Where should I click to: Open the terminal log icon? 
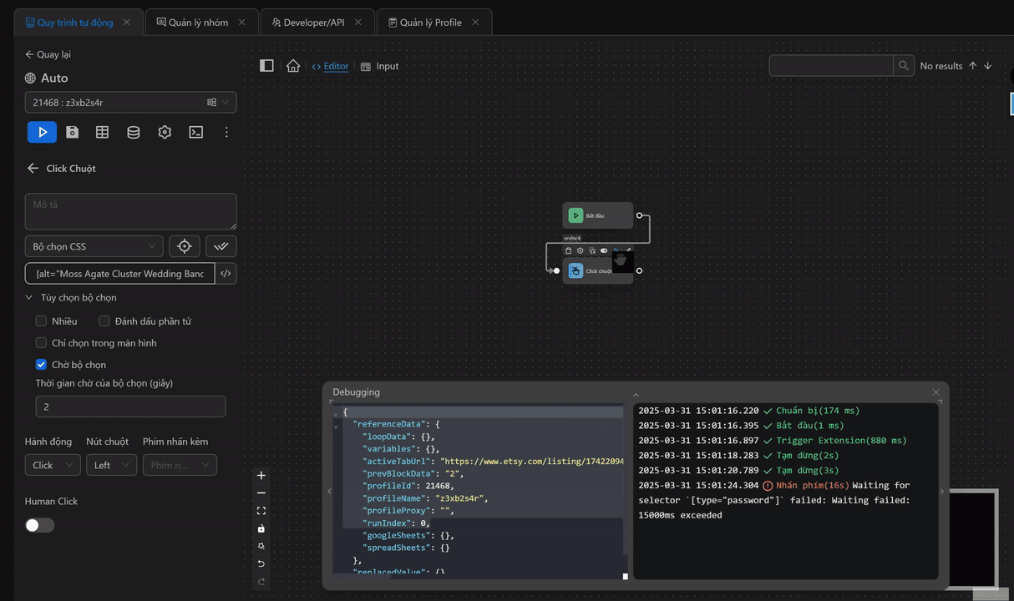click(x=195, y=132)
